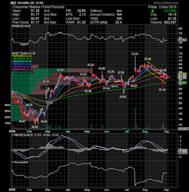The image size is (189, 192).
Task: Click the EPS value 2.13
Action: [x=82, y=15]
